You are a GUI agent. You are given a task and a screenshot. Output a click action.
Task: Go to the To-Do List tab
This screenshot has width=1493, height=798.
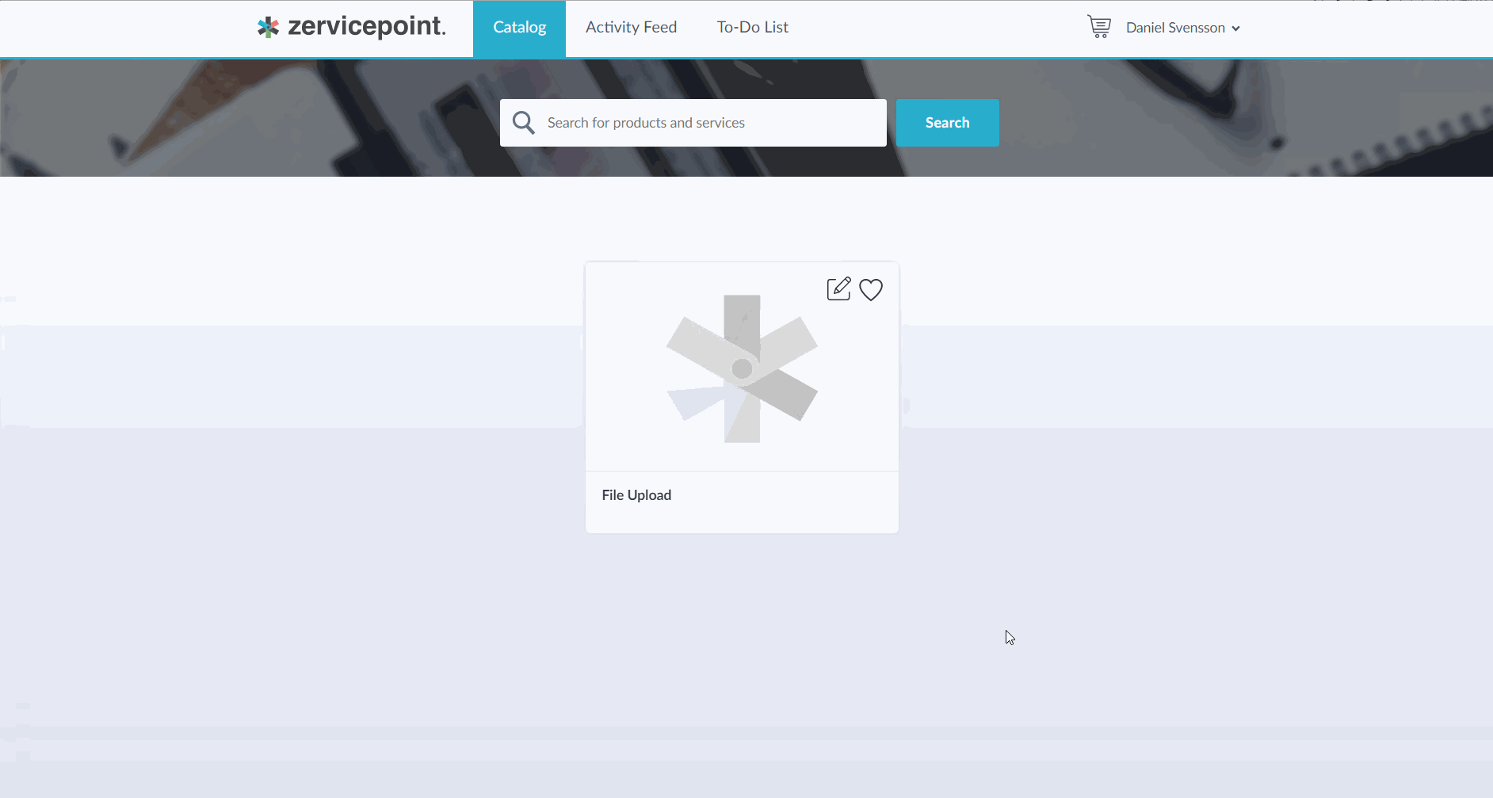pos(752,28)
